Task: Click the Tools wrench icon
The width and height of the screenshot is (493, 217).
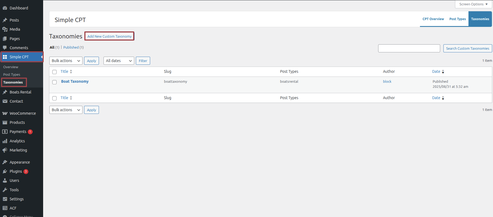Action: coord(5,190)
